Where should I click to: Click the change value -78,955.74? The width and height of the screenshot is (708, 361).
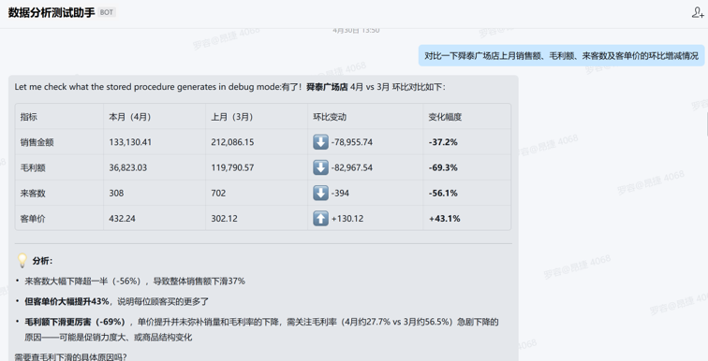coord(352,142)
